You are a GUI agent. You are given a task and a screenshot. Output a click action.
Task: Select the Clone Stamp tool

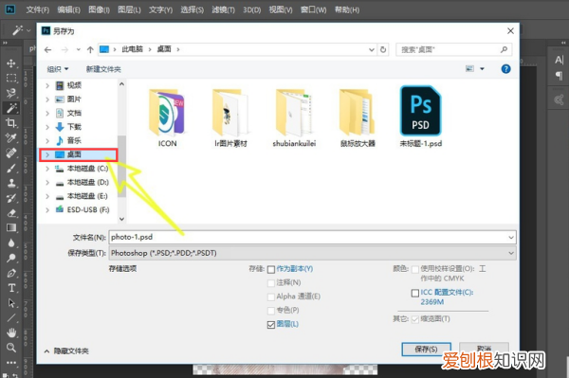pos(11,183)
